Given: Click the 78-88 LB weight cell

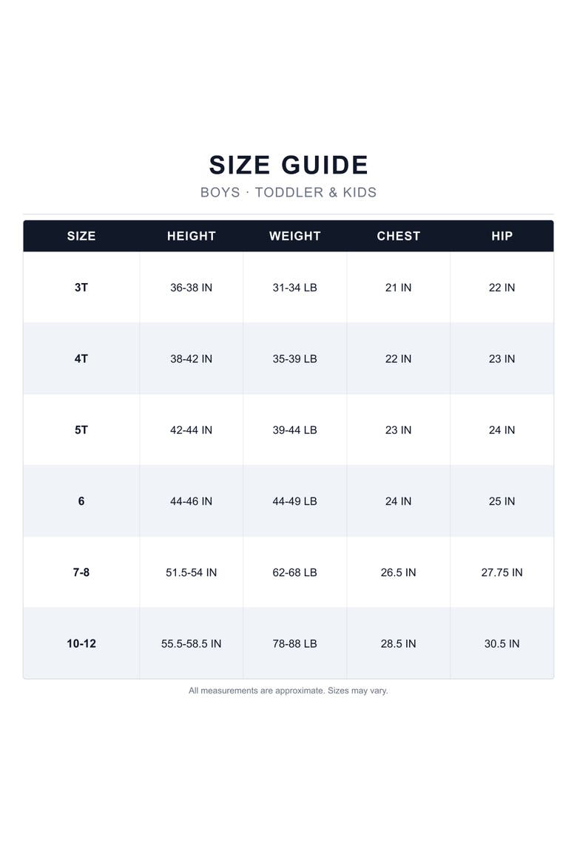Looking at the screenshot, I should 295,643.
